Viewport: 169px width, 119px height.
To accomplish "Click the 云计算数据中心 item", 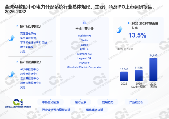I will click(29, 78).
